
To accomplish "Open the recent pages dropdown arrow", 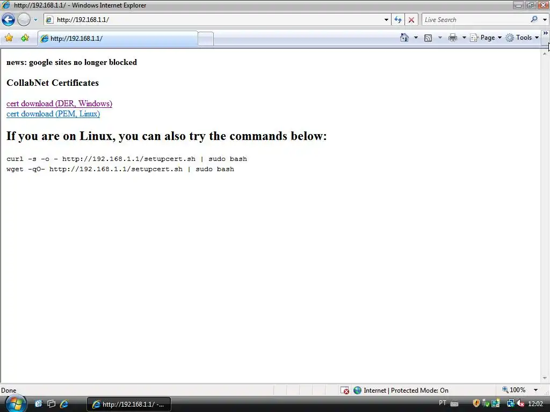I will pos(35,20).
